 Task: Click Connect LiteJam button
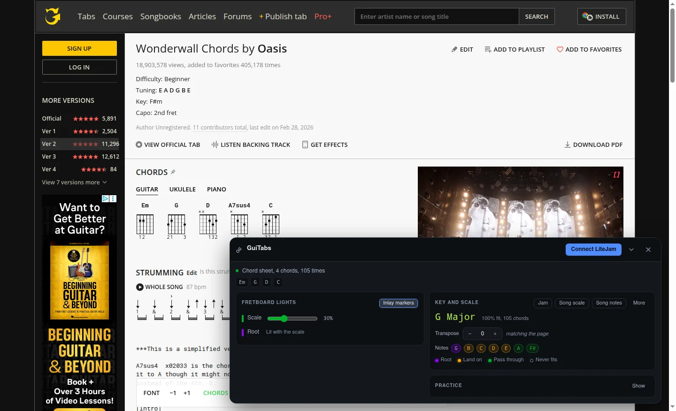593,250
